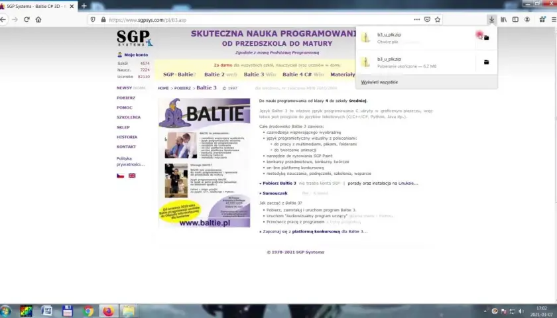The image size is (557, 318).
Task: Open Baltie 3 Win menu item
Action: pos(260,74)
